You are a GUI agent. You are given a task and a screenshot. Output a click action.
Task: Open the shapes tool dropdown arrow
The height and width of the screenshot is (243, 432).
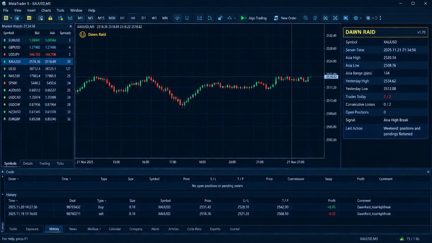coord(235,18)
